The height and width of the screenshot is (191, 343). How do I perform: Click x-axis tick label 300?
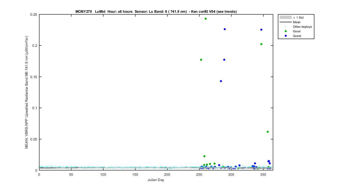point(231,174)
